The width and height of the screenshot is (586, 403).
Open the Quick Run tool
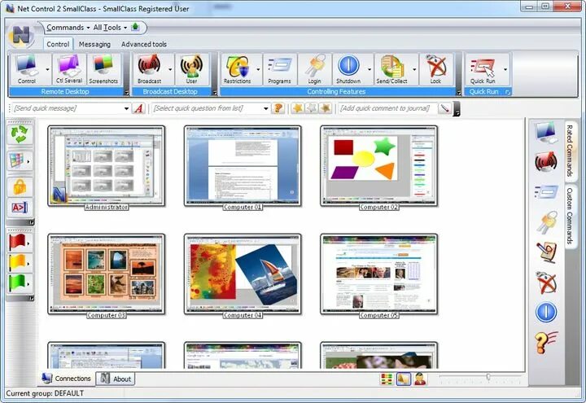[x=483, y=69]
